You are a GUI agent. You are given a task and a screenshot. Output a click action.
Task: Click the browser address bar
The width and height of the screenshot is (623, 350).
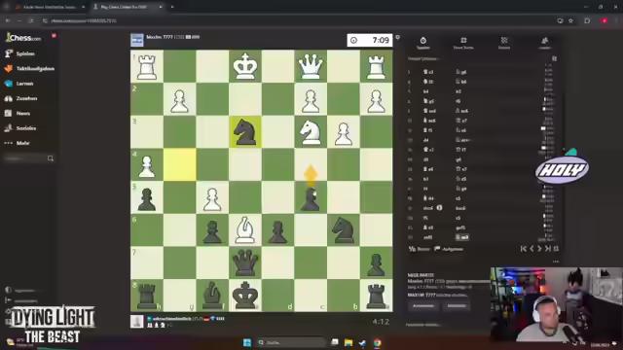298,20
